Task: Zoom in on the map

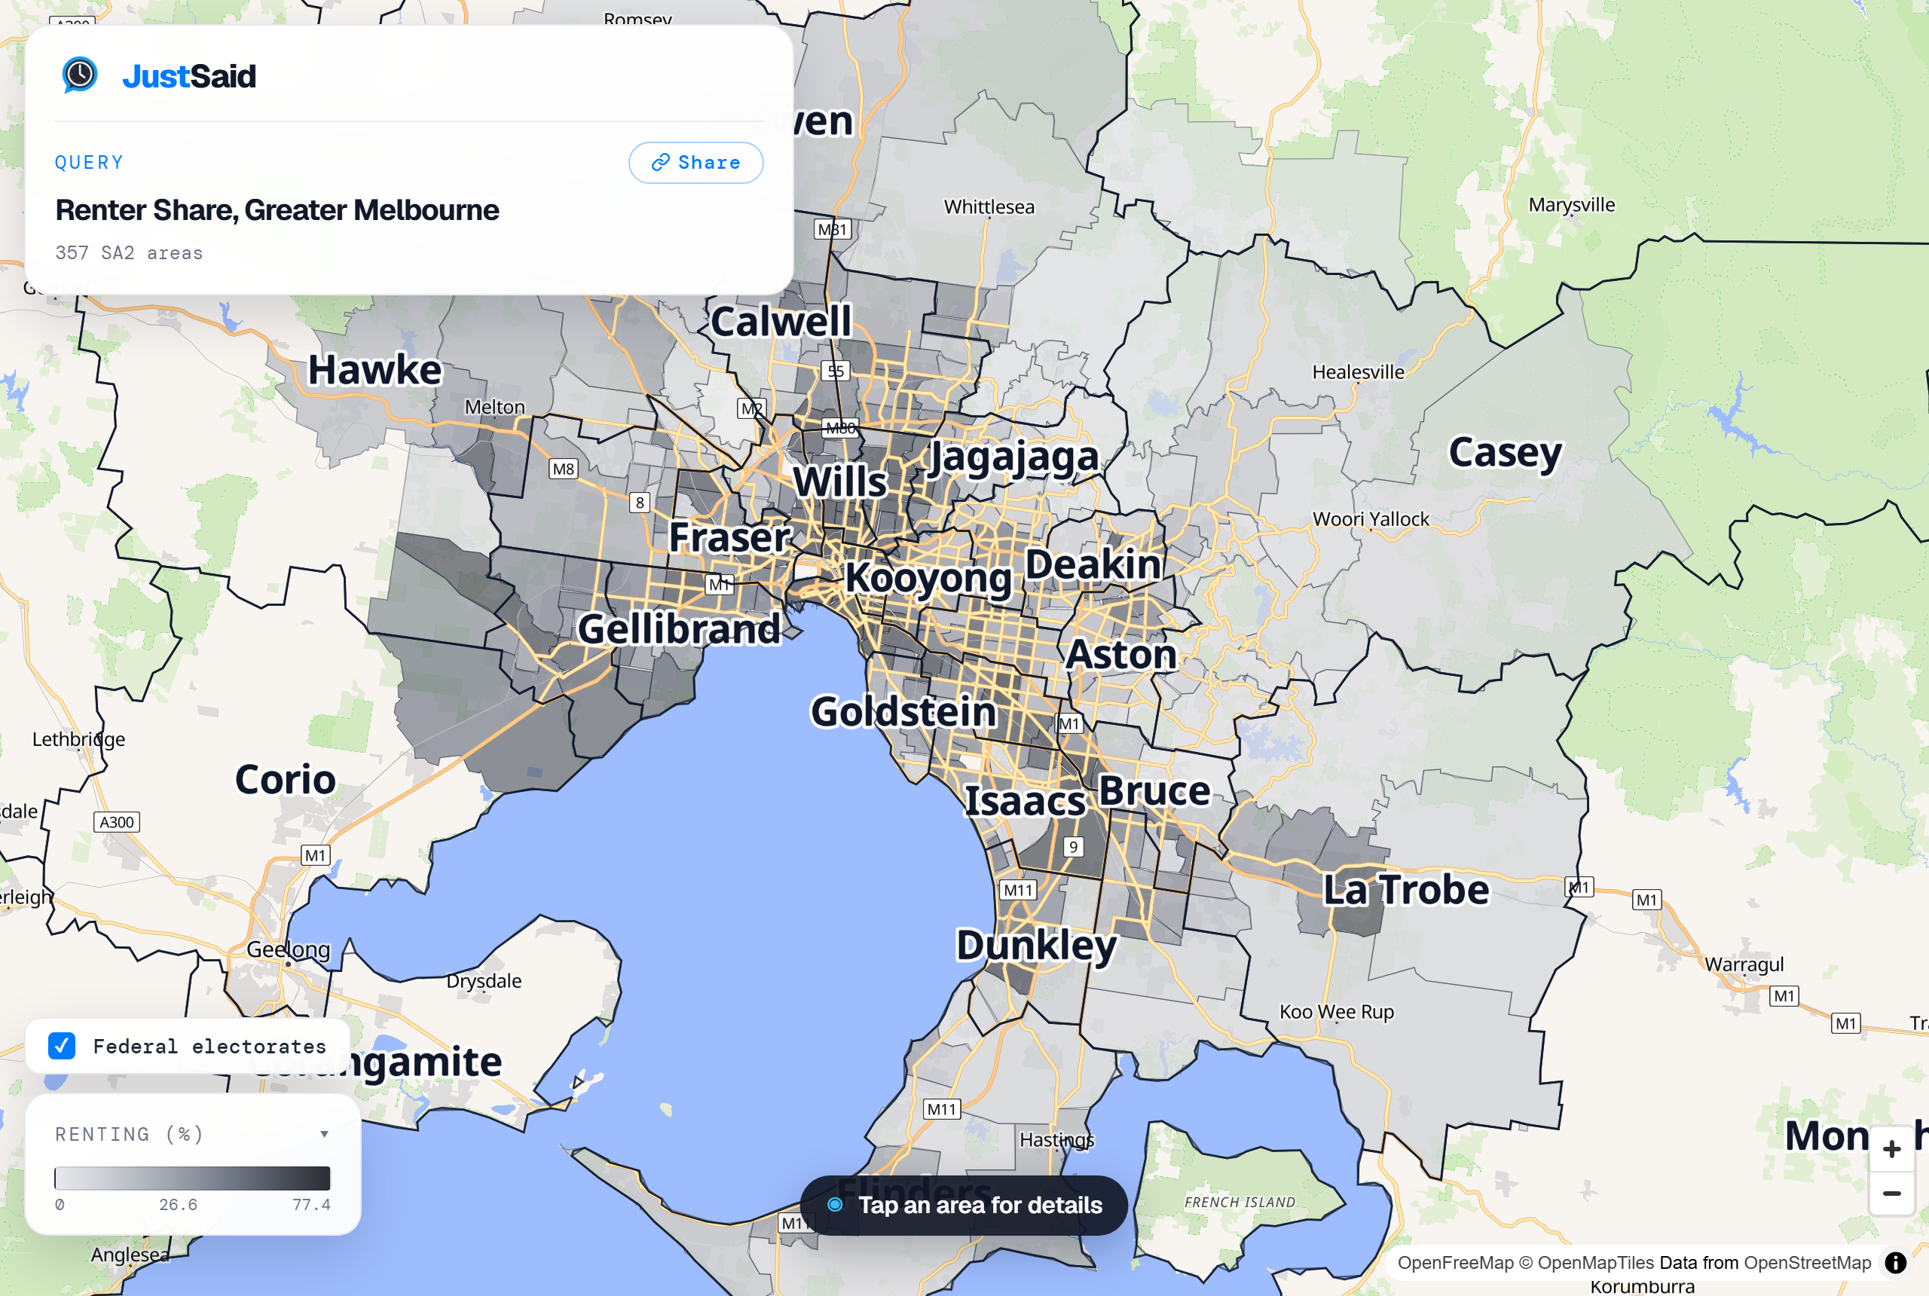Action: 1892,1149
